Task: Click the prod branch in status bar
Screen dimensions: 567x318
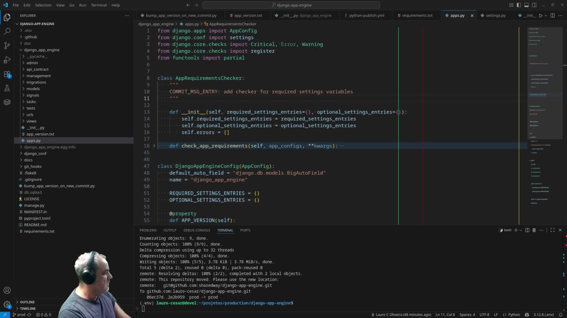Action: coord(21,314)
